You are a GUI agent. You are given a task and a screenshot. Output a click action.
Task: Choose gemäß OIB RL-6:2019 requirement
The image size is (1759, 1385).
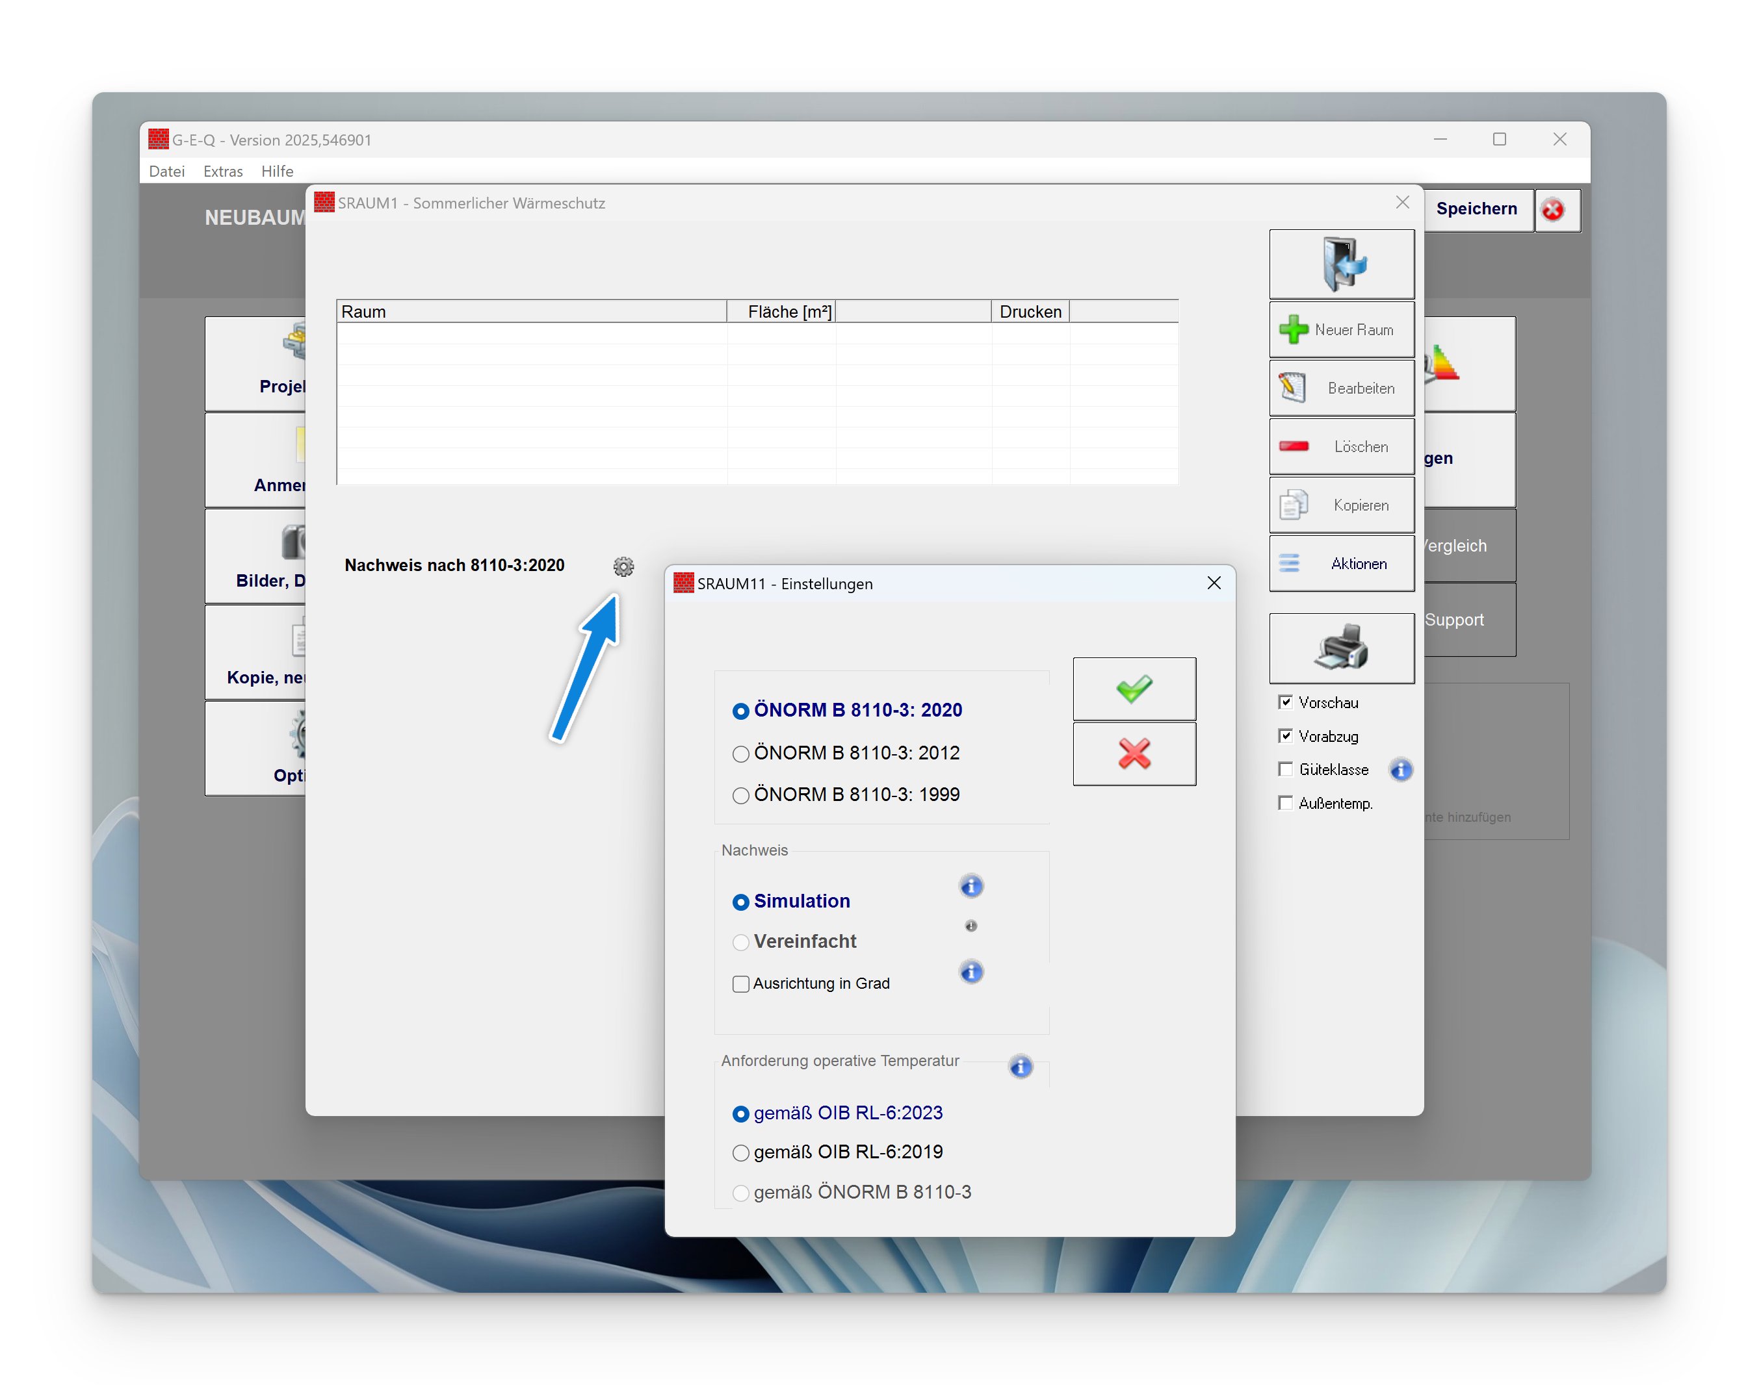pyautogui.click(x=740, y=1152)
